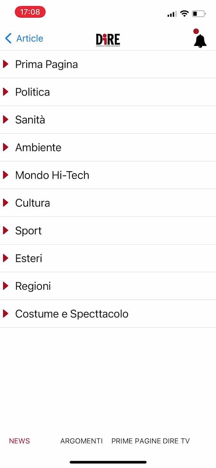Expand the Cultura red triangle
This screenshot has height=468, width=216.
(x=5, y=203)
